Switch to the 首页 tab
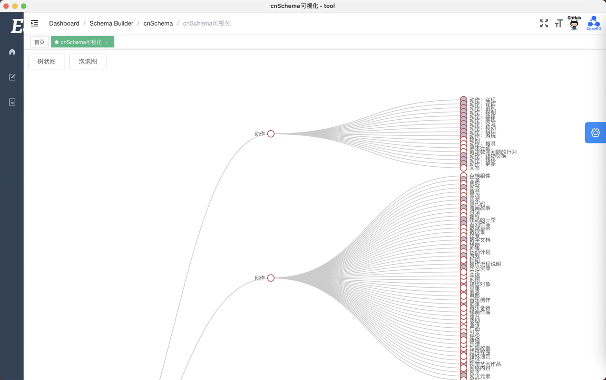Screen dimensions: 606x380 pyautogui.click(x=39, y=42)
